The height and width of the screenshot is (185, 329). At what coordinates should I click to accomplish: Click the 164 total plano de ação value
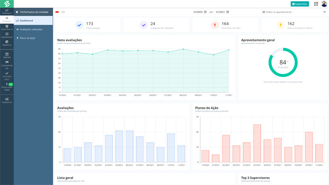(x=225, y=24)
